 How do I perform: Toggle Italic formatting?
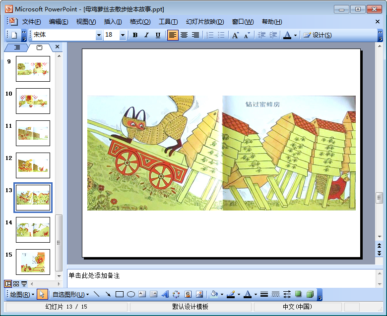[x=146, y=35]
